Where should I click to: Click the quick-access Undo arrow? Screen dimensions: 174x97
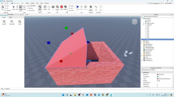point(17,3)
